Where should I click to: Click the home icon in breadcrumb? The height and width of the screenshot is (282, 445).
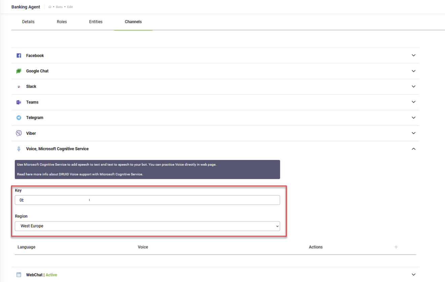click(50, 7)
